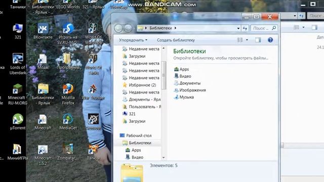This screenshot has width=324, height=182.
Task: Click the Поиск search field
Action: coord(264,28)
